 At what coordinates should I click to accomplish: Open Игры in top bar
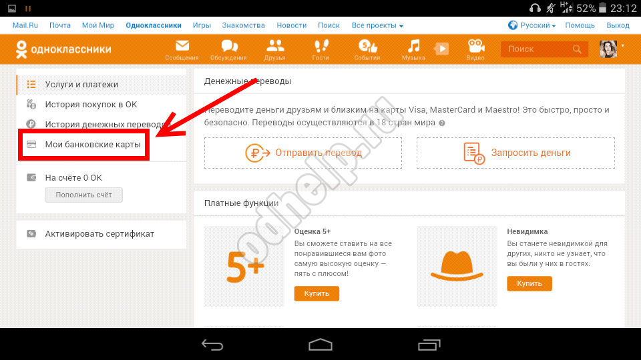pos(202,25)
